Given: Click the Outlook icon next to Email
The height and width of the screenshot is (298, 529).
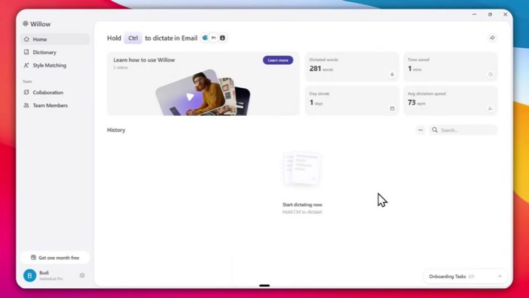Looking at the screenshot, I should coord(205,38).
